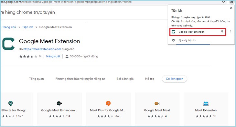Open Google Meet Meat extension title
236x127 pixels.
pos(157,110)
